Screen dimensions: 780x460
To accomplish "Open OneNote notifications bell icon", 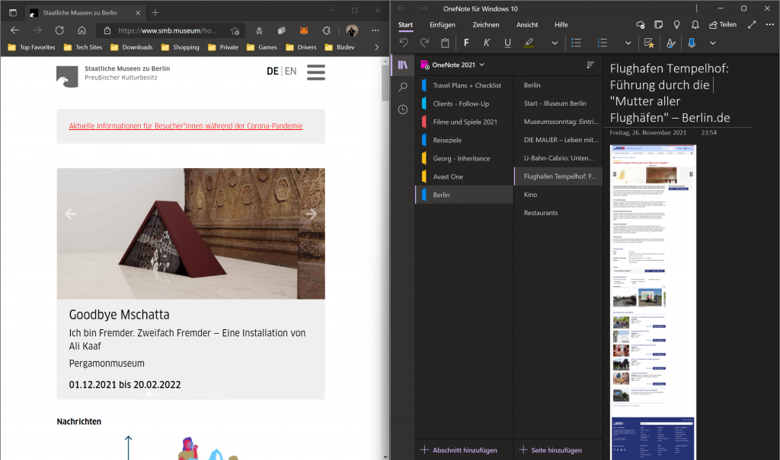I will 695,24.
